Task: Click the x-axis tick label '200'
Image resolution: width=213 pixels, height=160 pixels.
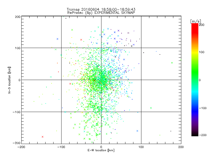Action: [x=181, y=147]
